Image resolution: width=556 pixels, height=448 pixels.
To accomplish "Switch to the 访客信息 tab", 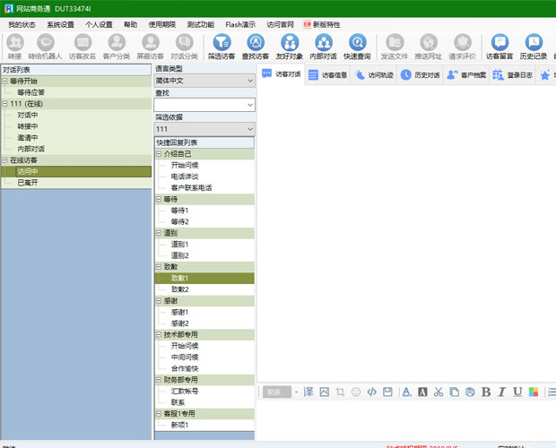I will [327, 75].
